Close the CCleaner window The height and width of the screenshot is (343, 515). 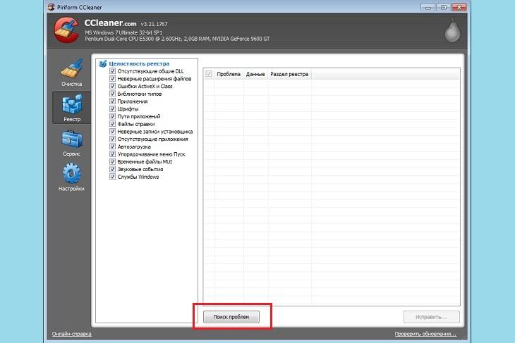[x=459, y=7]
